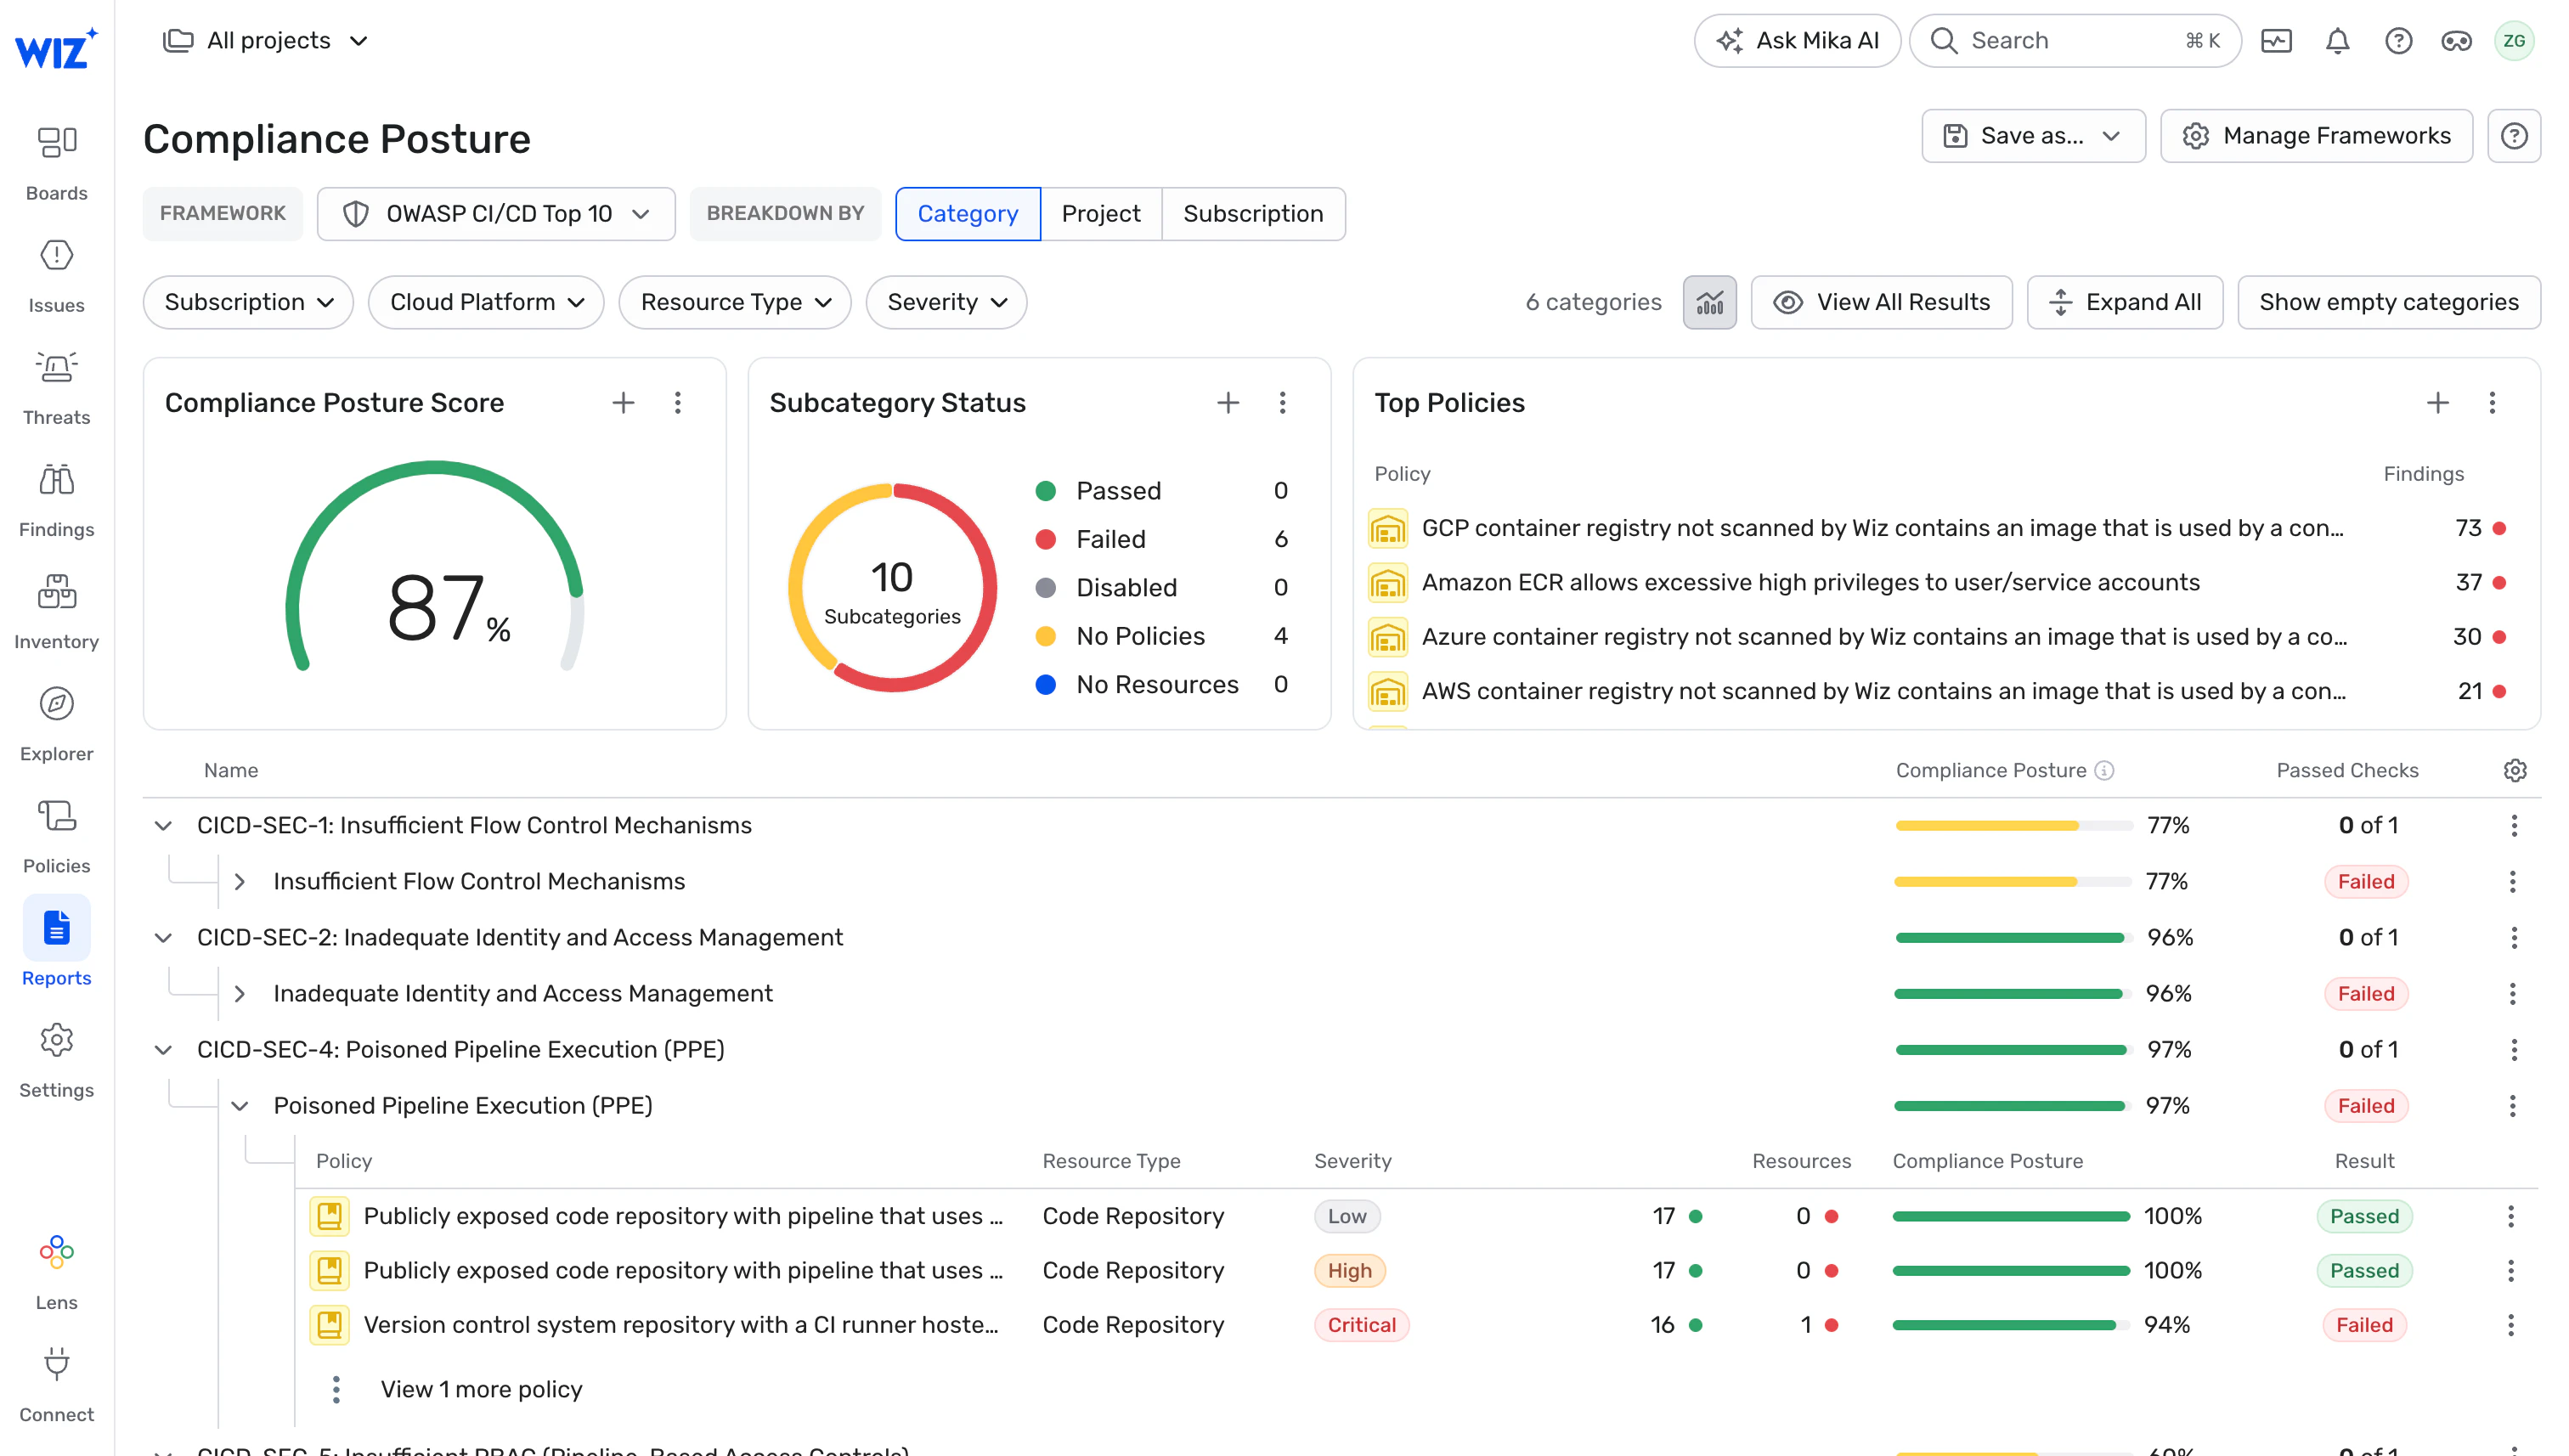Open Threats from the sidebar

(x=56, y=387)
